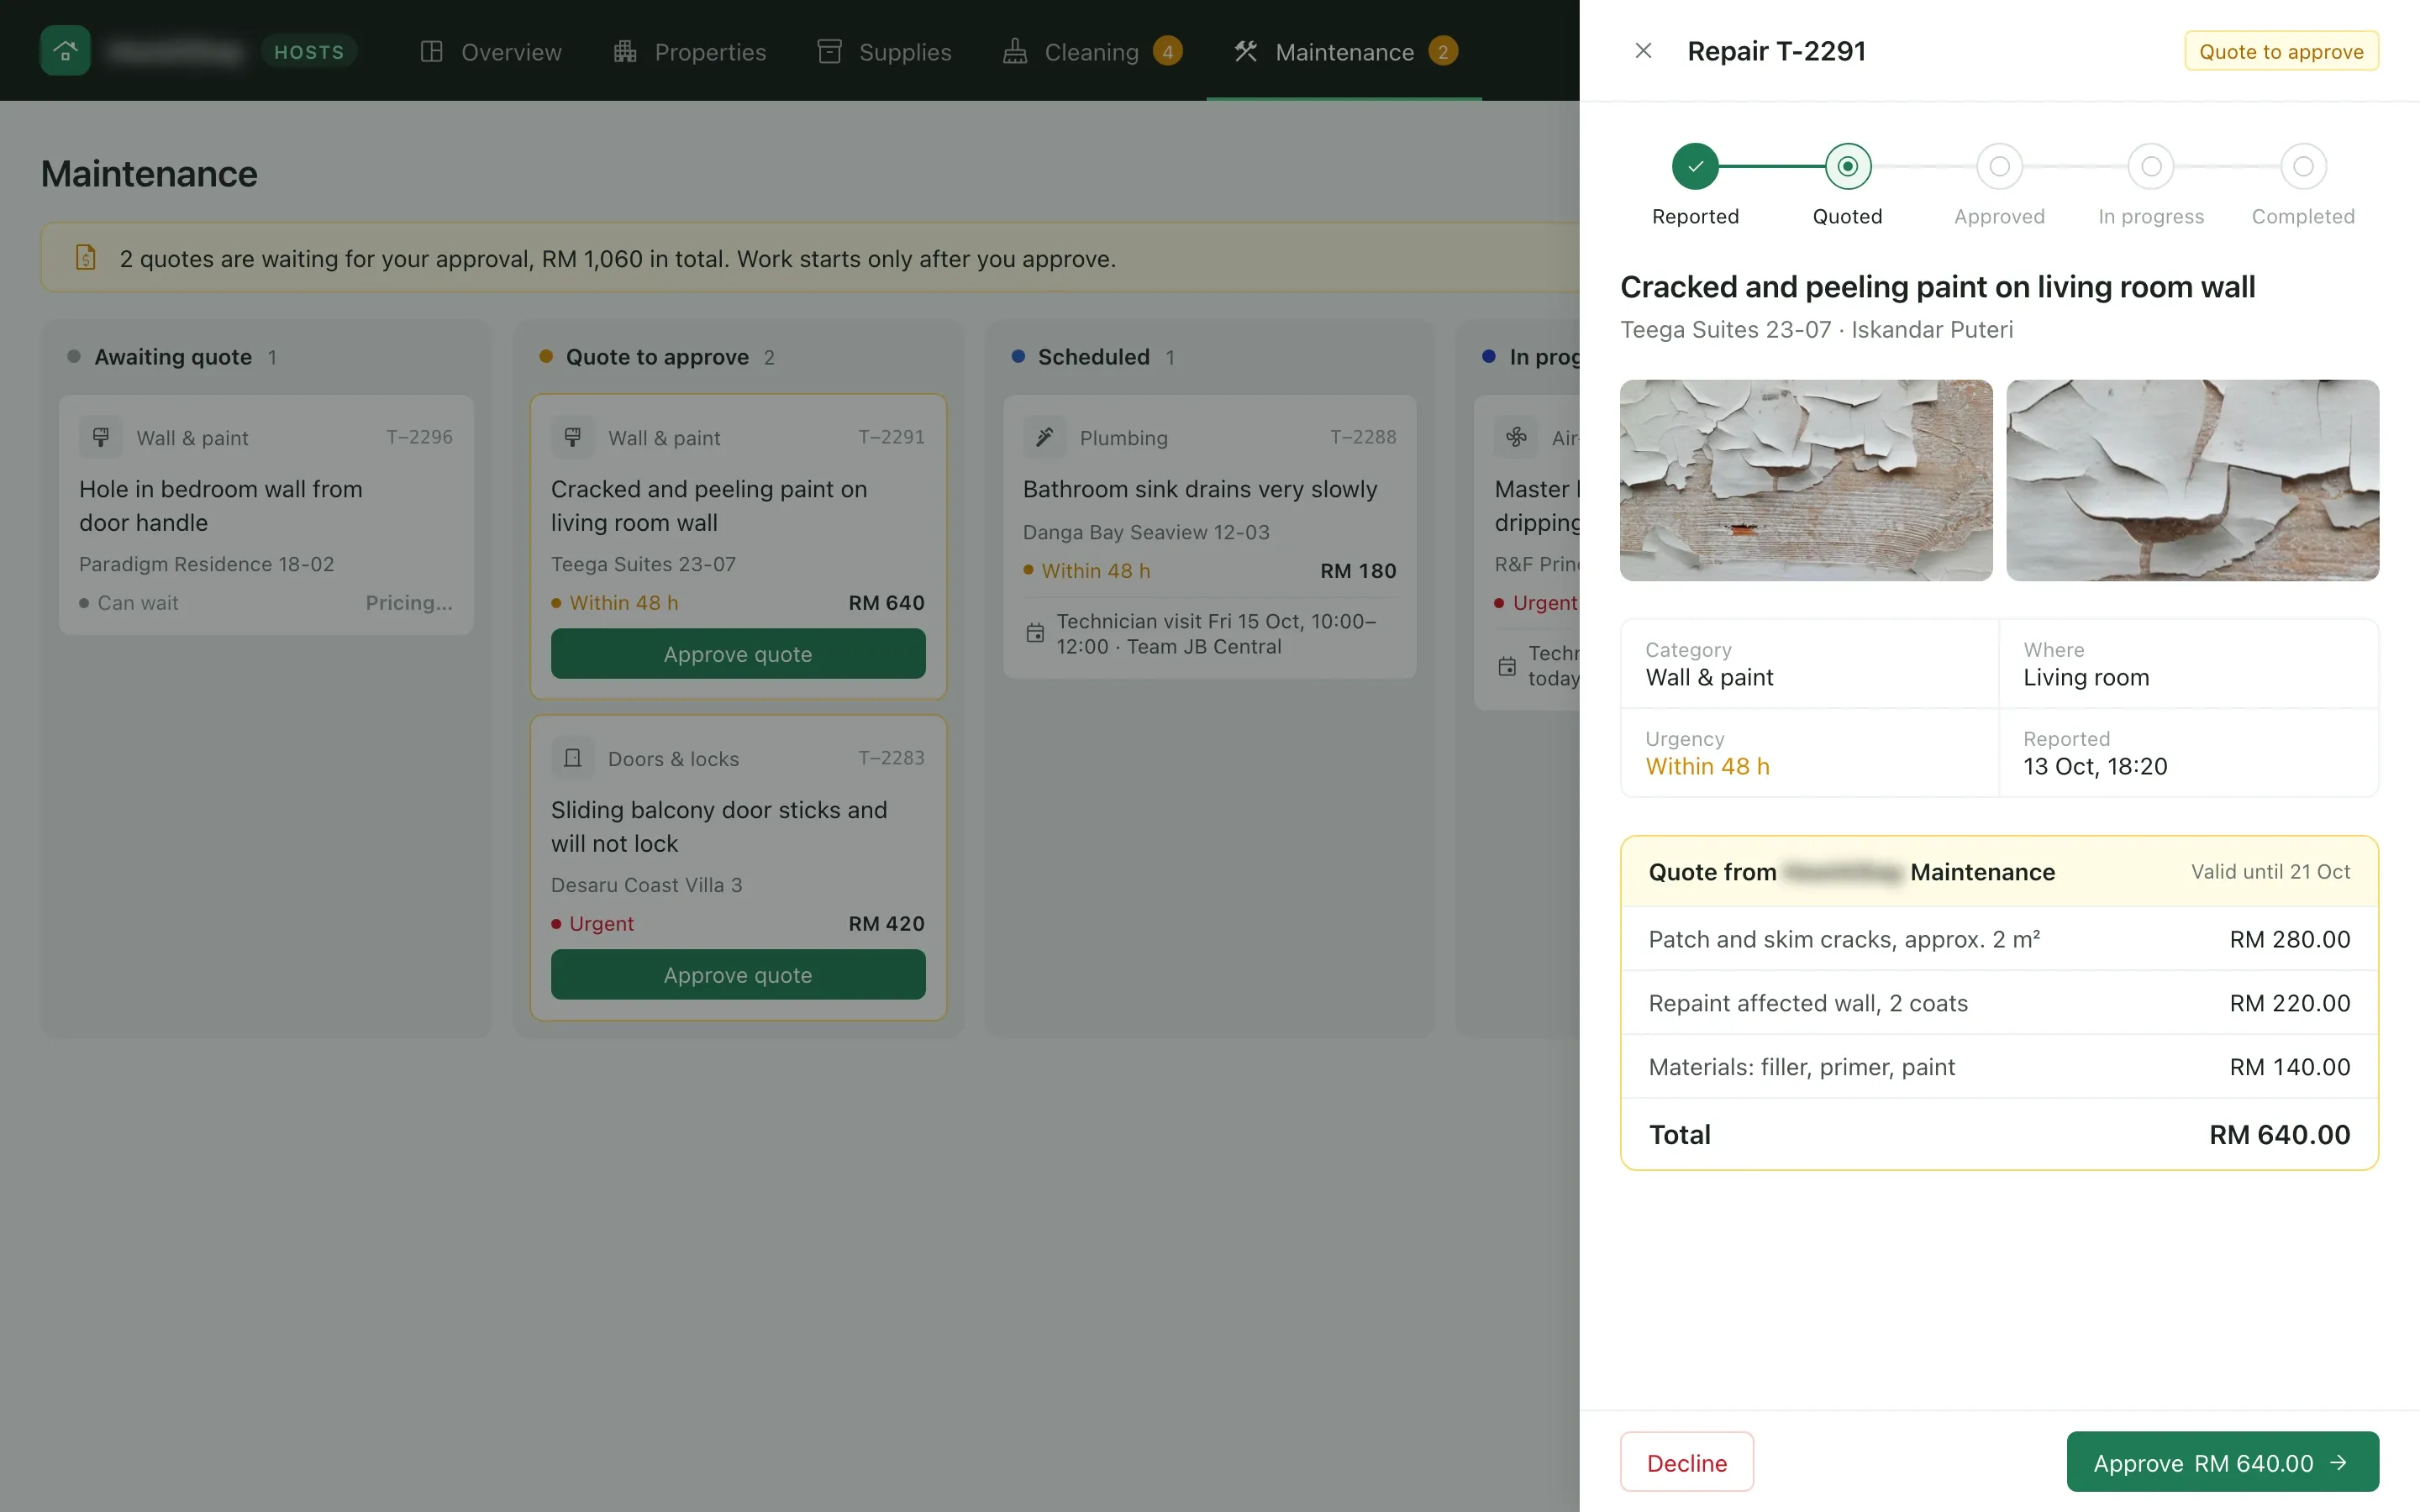Image resolution: width=2420 pixels, height=1512 pixels.
Task: Click paint roller icon on T-2291 card
Action: tap(573, 437)
